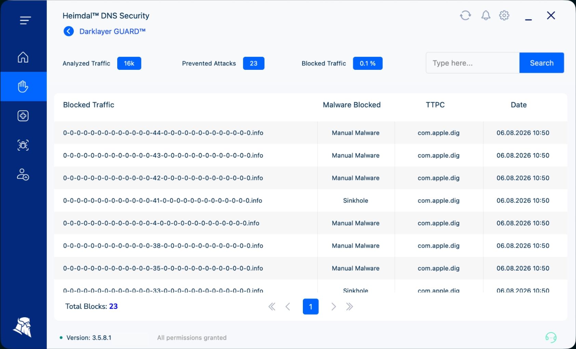This screenshot has width=576, height=349.
Task: Click the date in the -42- row
Action: point(523,178)
